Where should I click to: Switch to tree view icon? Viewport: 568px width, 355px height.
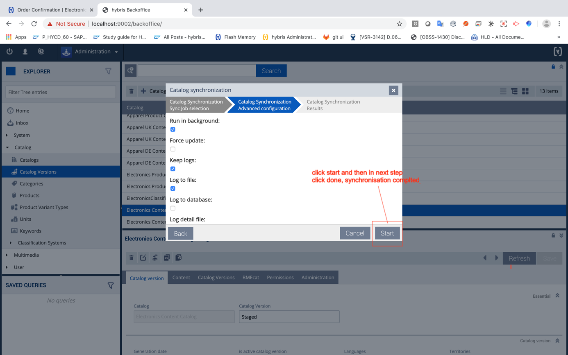point(514,91)
